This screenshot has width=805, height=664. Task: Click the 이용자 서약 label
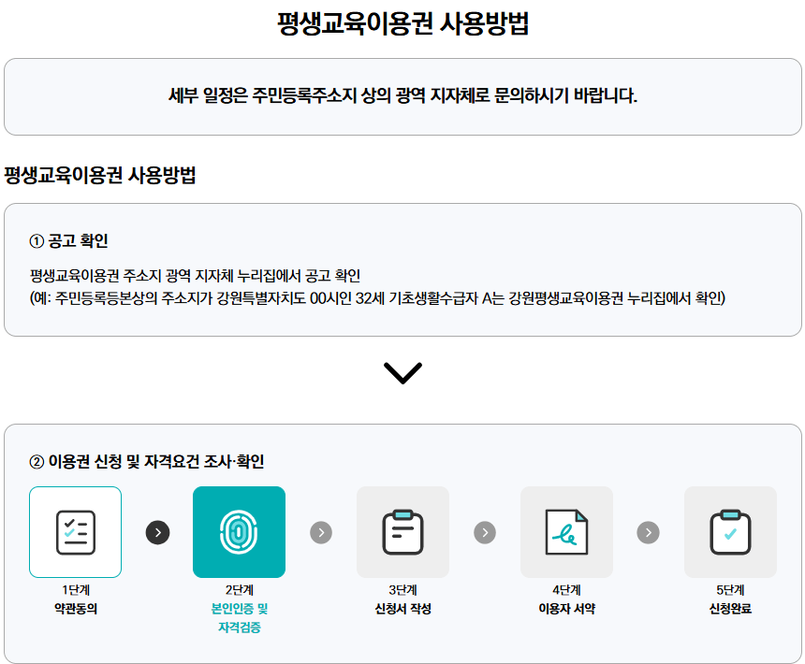[x=566, y=609]
